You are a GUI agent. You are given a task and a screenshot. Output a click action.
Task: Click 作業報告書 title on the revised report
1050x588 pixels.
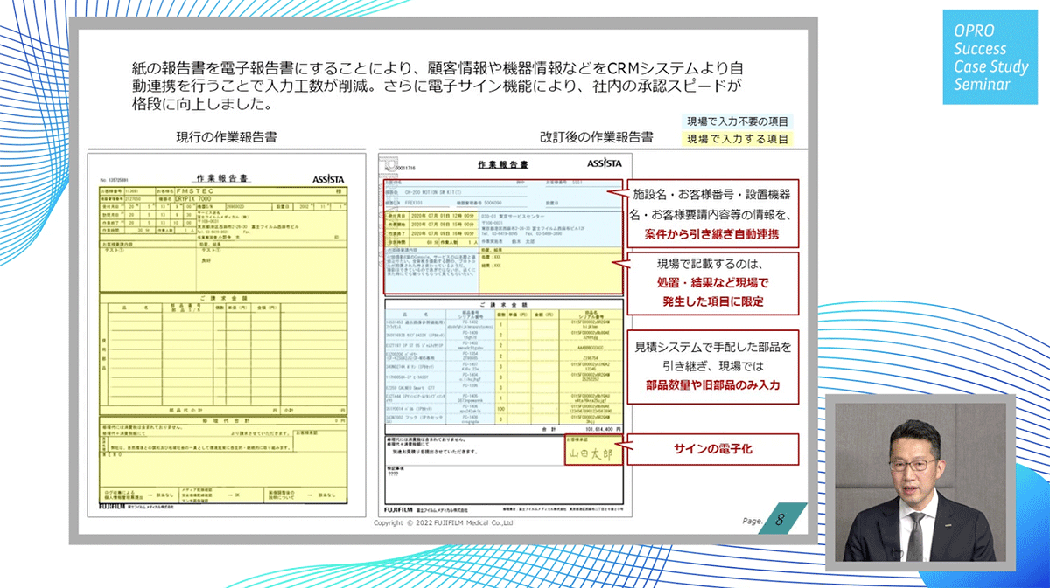click(x=503, y=164)
